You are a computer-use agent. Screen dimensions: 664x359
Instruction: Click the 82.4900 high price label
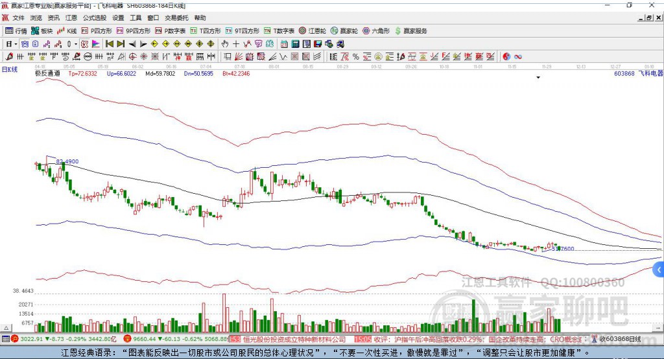coord(67,161)
